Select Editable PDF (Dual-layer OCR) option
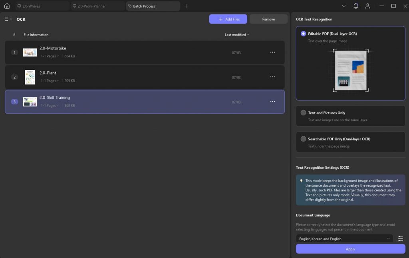409x258 pixels. click(x=303, y=33)
